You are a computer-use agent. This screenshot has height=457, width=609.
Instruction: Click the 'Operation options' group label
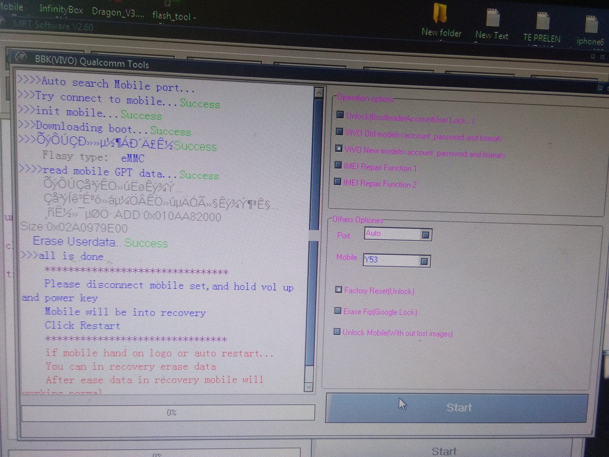(365, 98)
